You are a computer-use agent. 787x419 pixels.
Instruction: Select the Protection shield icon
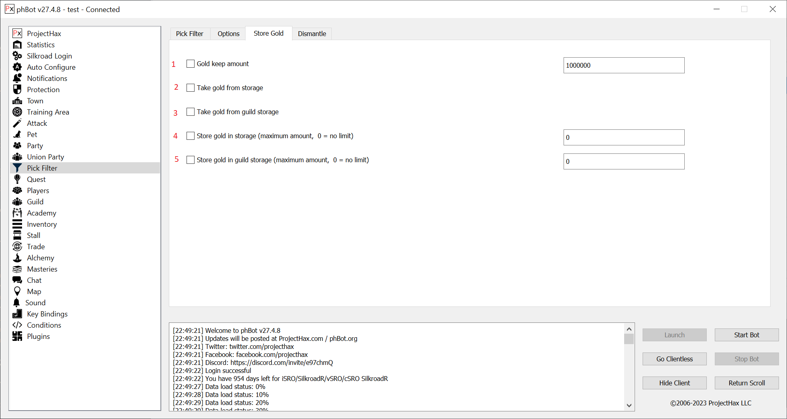click(x=17, y=90)
